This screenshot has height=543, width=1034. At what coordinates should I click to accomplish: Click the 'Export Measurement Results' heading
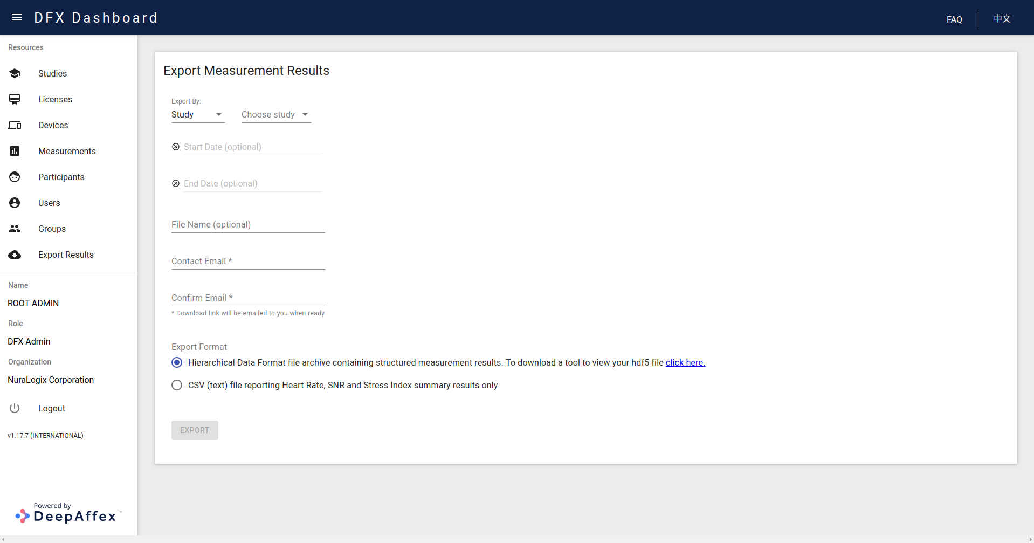click(x=246, y=71)
